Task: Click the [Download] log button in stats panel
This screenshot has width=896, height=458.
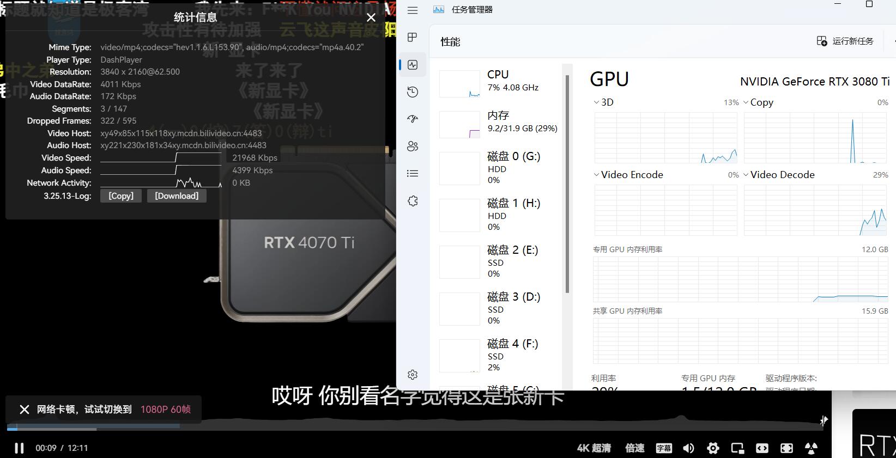Action: tap(177, 196)
